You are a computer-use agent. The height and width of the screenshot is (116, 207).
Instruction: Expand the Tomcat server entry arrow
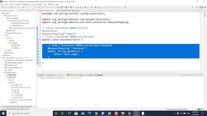click(38, 78)
